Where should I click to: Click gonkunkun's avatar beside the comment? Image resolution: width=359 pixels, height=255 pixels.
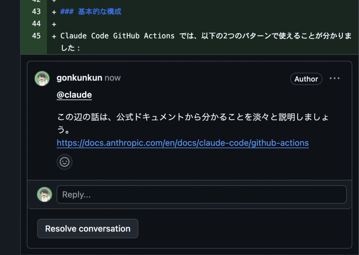(x=42, y=78)
